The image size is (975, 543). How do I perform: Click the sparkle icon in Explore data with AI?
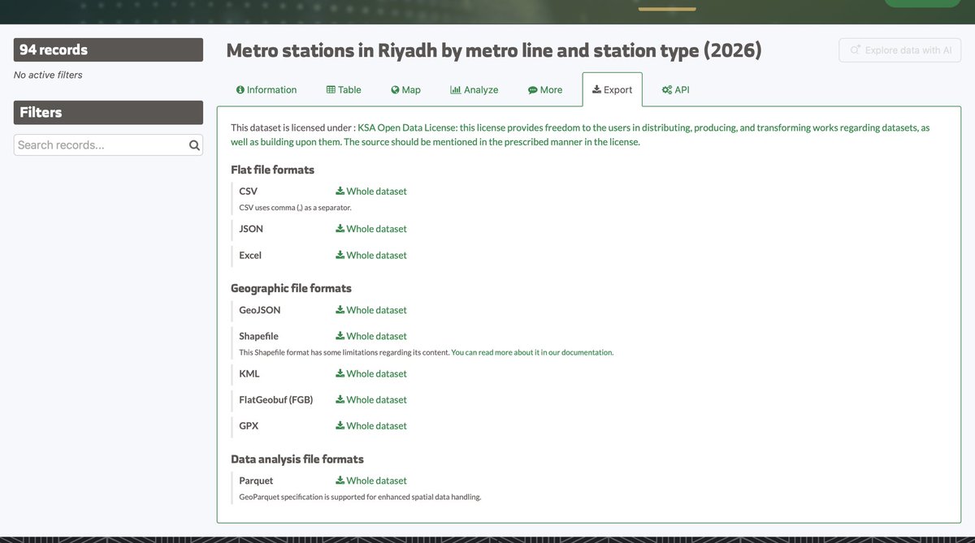[855, 50]
